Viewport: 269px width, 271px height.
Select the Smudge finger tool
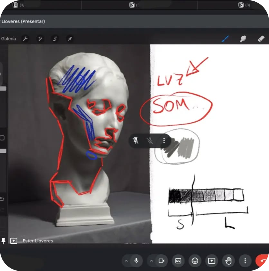243,39
